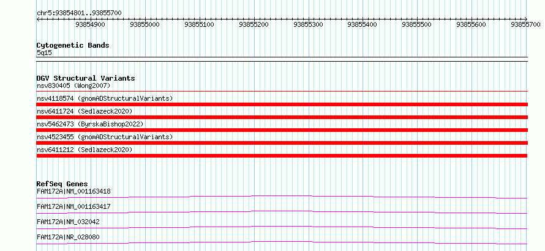Click the thin red line for nsv830405
Image resolution: width=545 pixels, height=251 pixels.
point(282,92)
